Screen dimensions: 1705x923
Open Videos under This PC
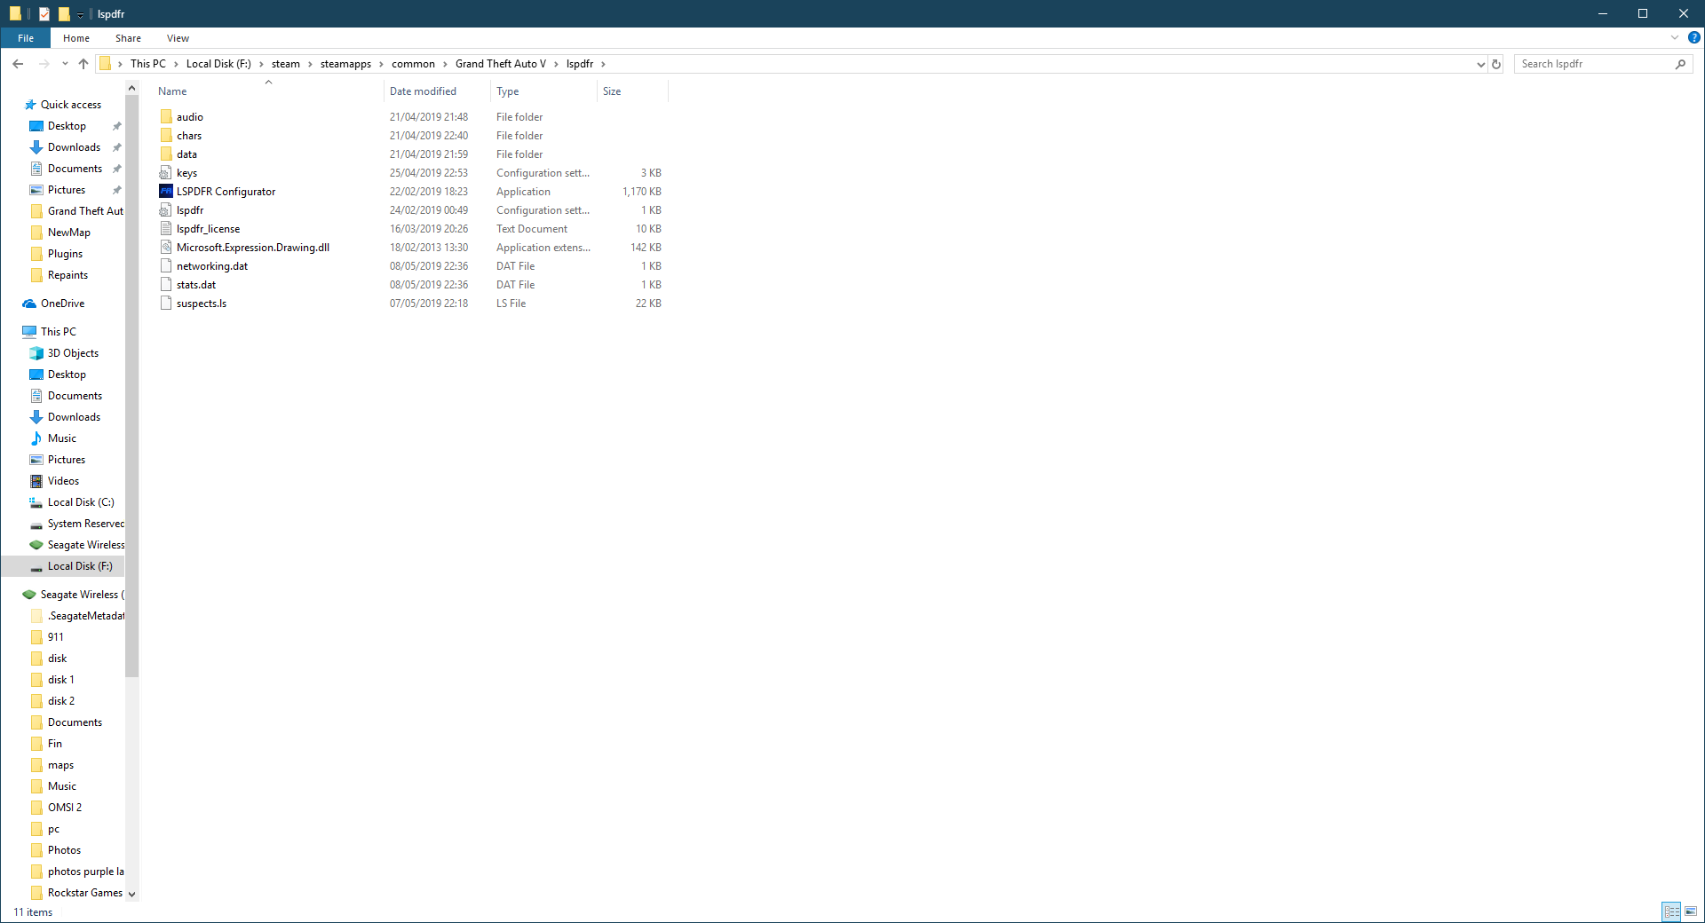(63, 481)
